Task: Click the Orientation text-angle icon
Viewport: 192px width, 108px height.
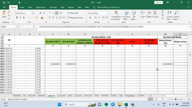Action: [61, 13]
